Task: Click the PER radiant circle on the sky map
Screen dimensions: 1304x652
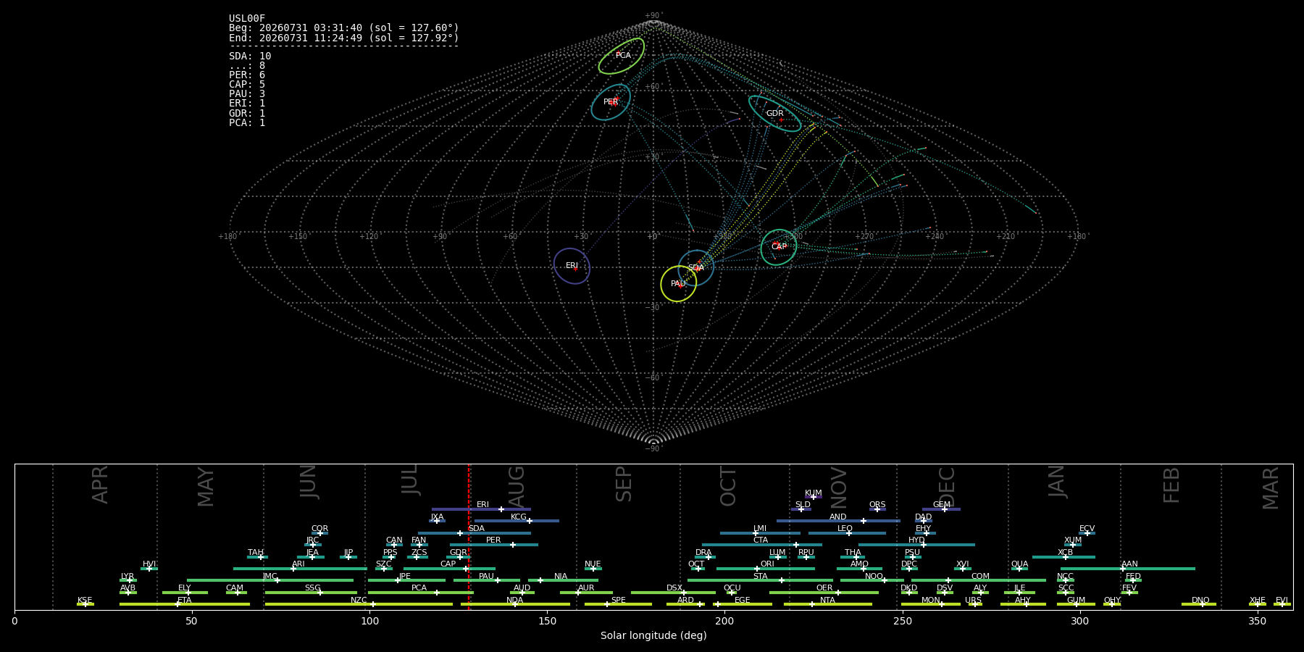Action: 611,102
